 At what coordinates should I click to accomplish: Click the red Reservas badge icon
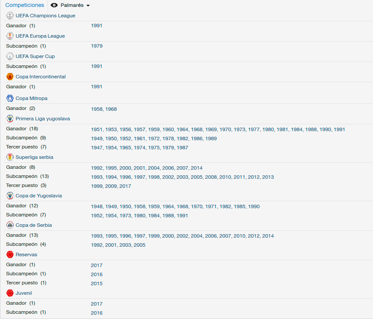10,255
